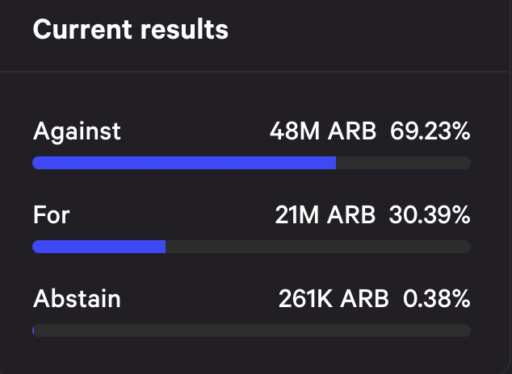Click the 261K amount for Abstain
This screenshot has height=374, width=512.
coord(304,299)
